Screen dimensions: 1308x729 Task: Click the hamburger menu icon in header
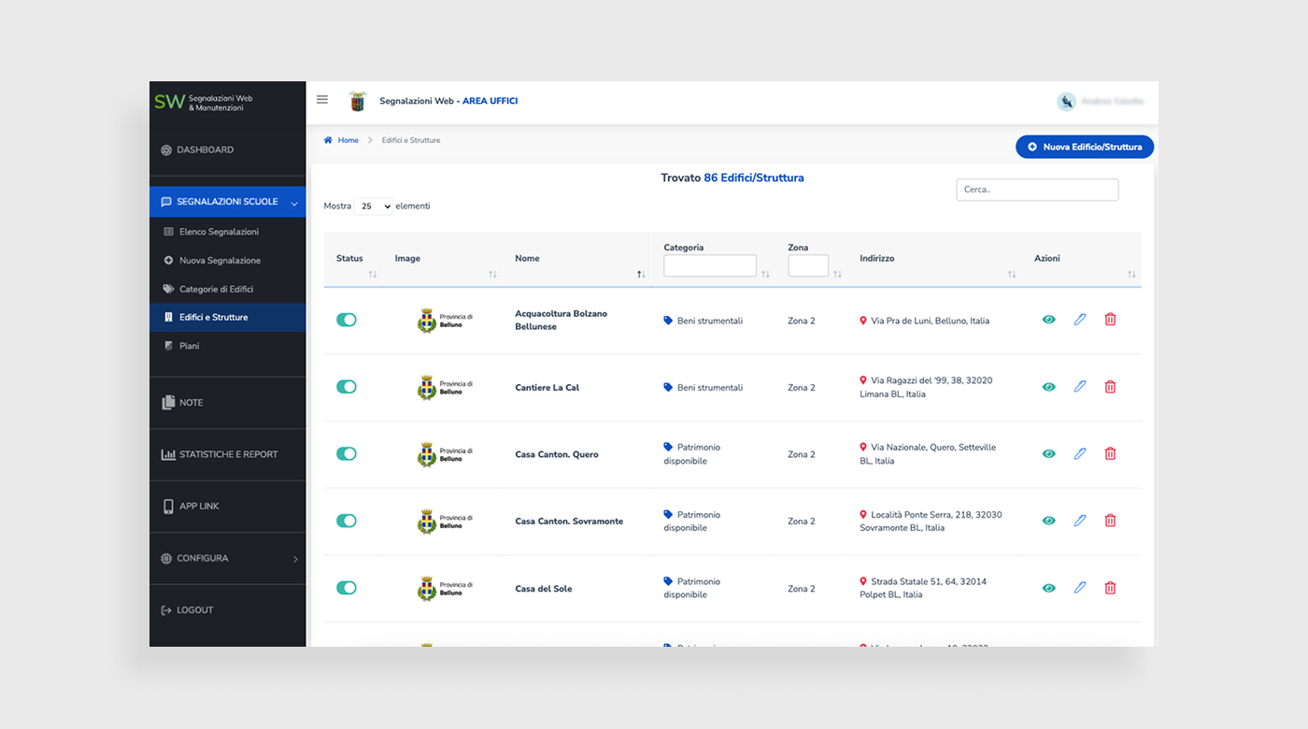(x=322, y=100)
